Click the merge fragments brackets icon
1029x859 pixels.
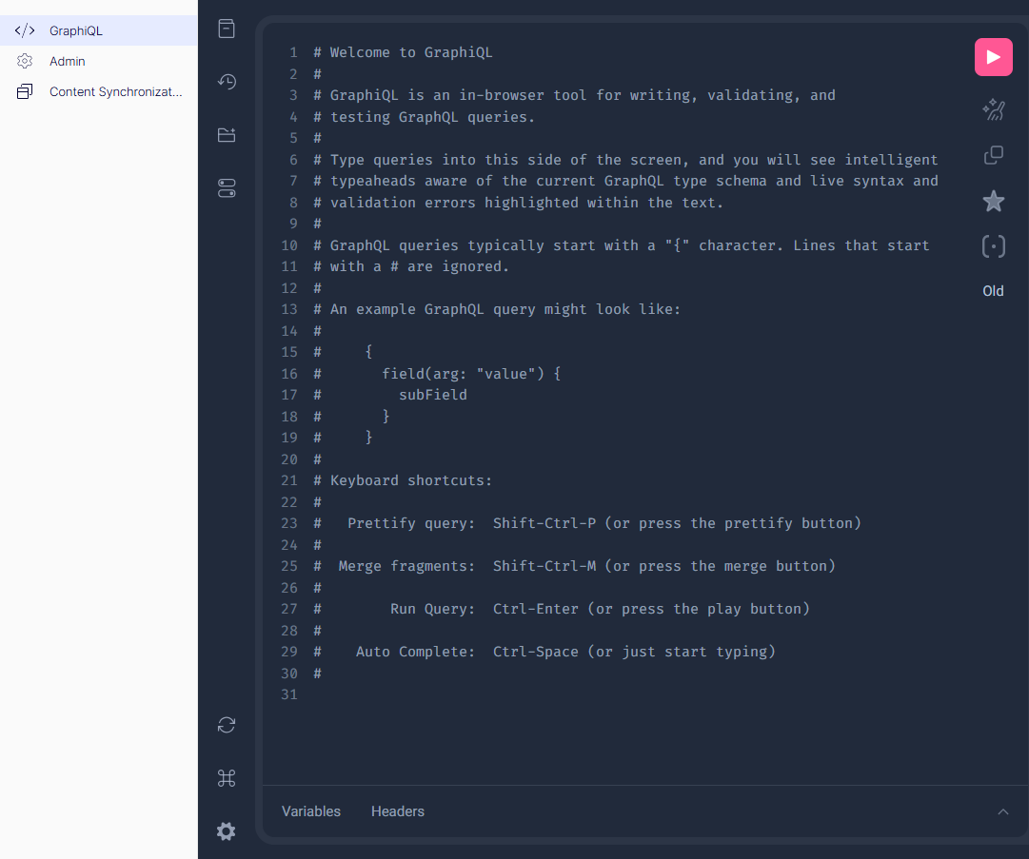[x=993, y=246]
